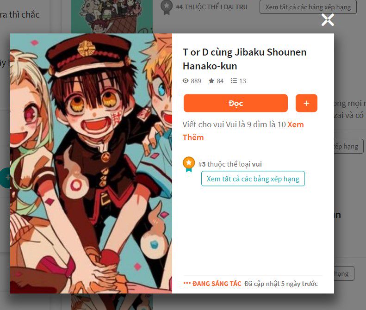Close the story preview with the X icon
The width and height of the screenshot is (366, 310).
[328, 19]
